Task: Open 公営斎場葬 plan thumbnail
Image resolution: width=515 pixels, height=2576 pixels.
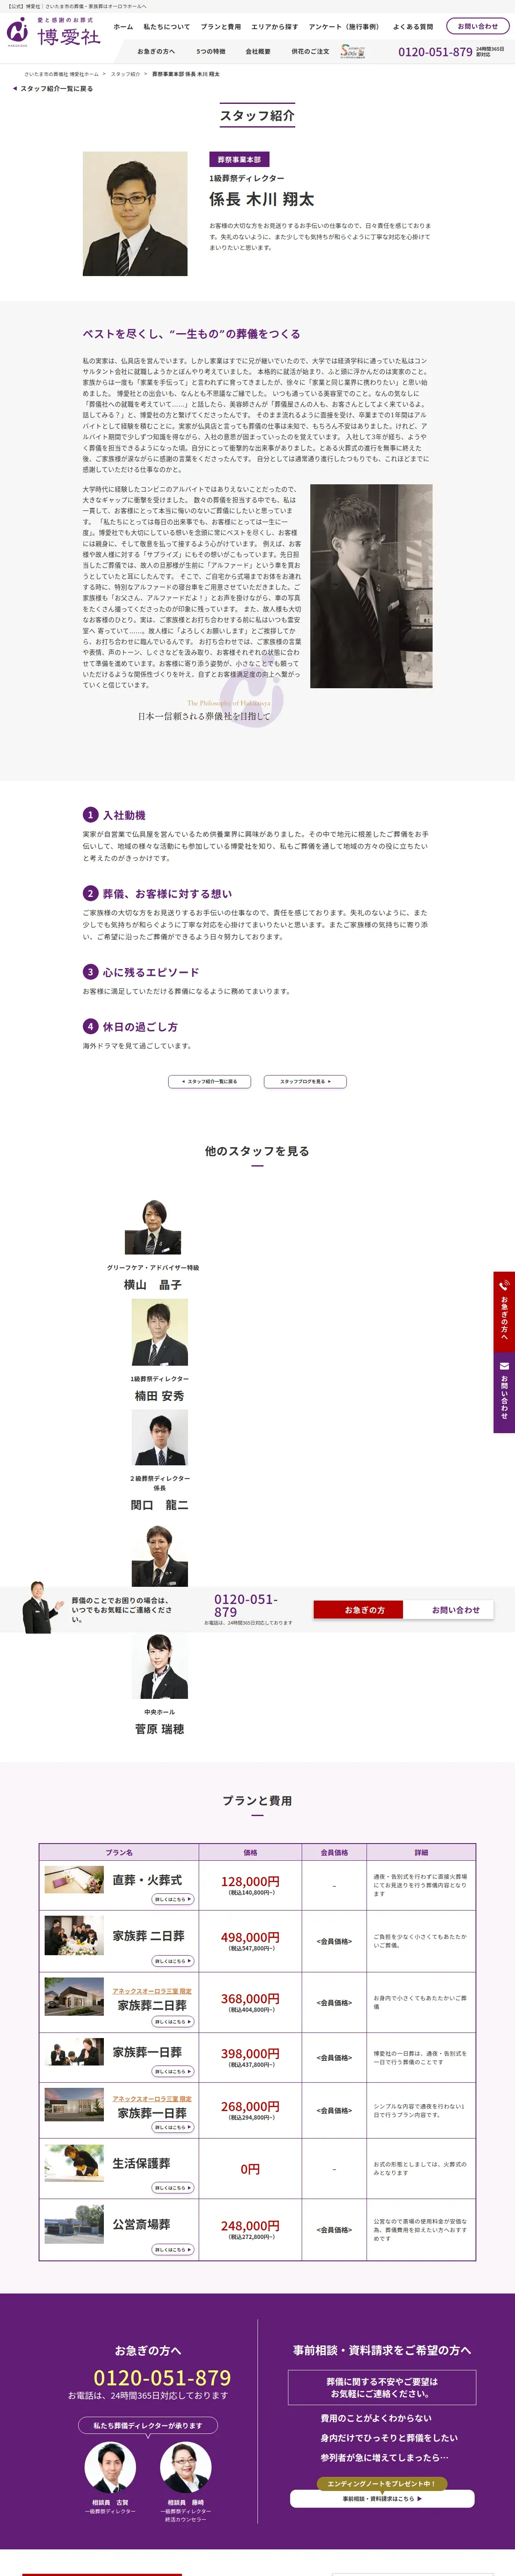Action: pos(74,2225)
